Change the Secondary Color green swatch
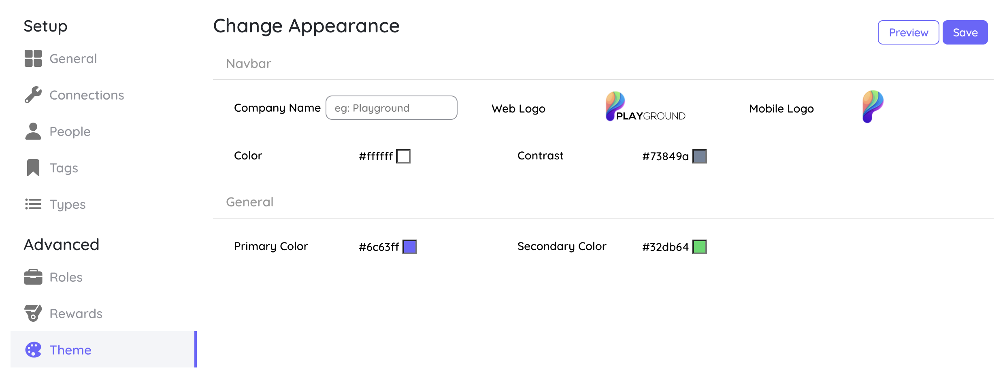Screen dimensions: 1005x378 tap(699, 247)
